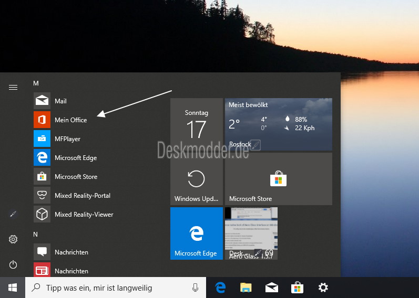
Task: Click the Power button in Start sidebar
Action: [13, 264]
